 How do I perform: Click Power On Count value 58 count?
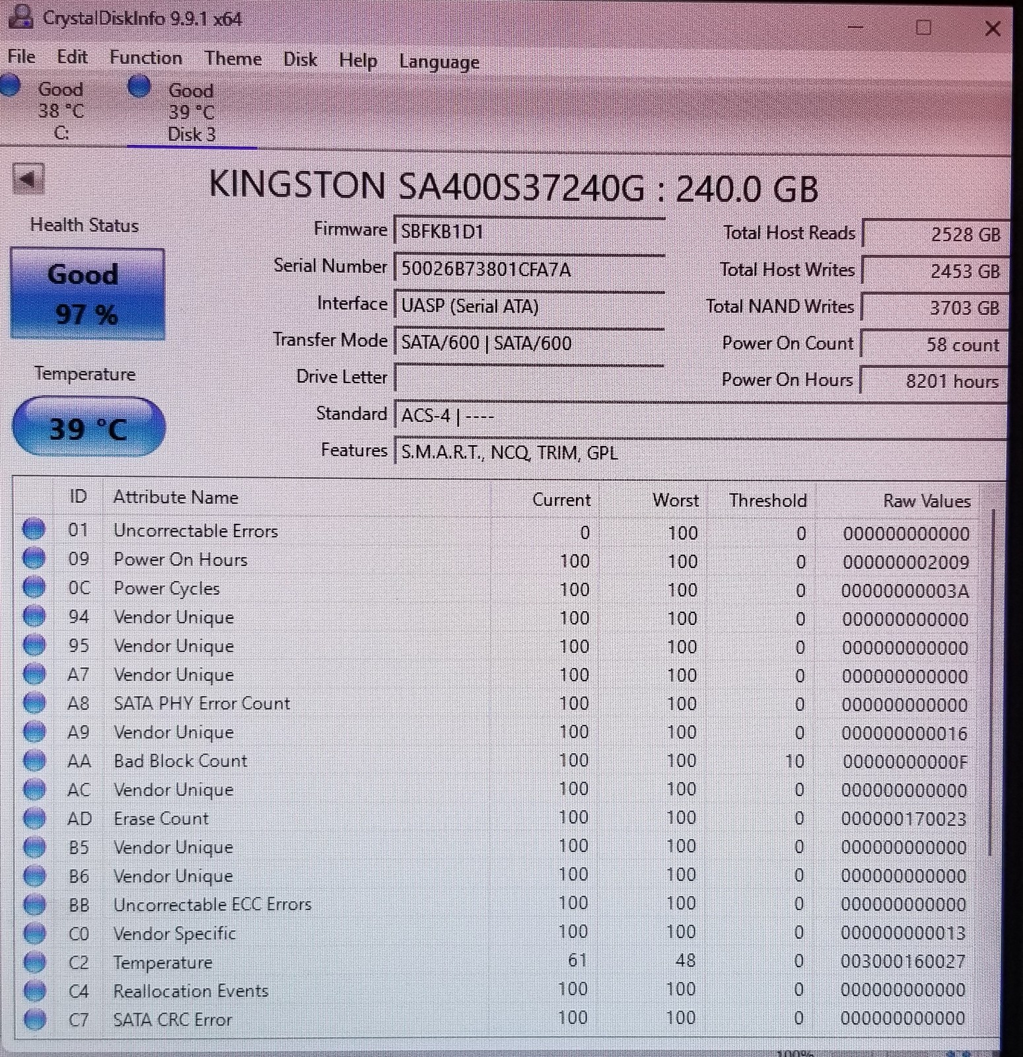935,345
